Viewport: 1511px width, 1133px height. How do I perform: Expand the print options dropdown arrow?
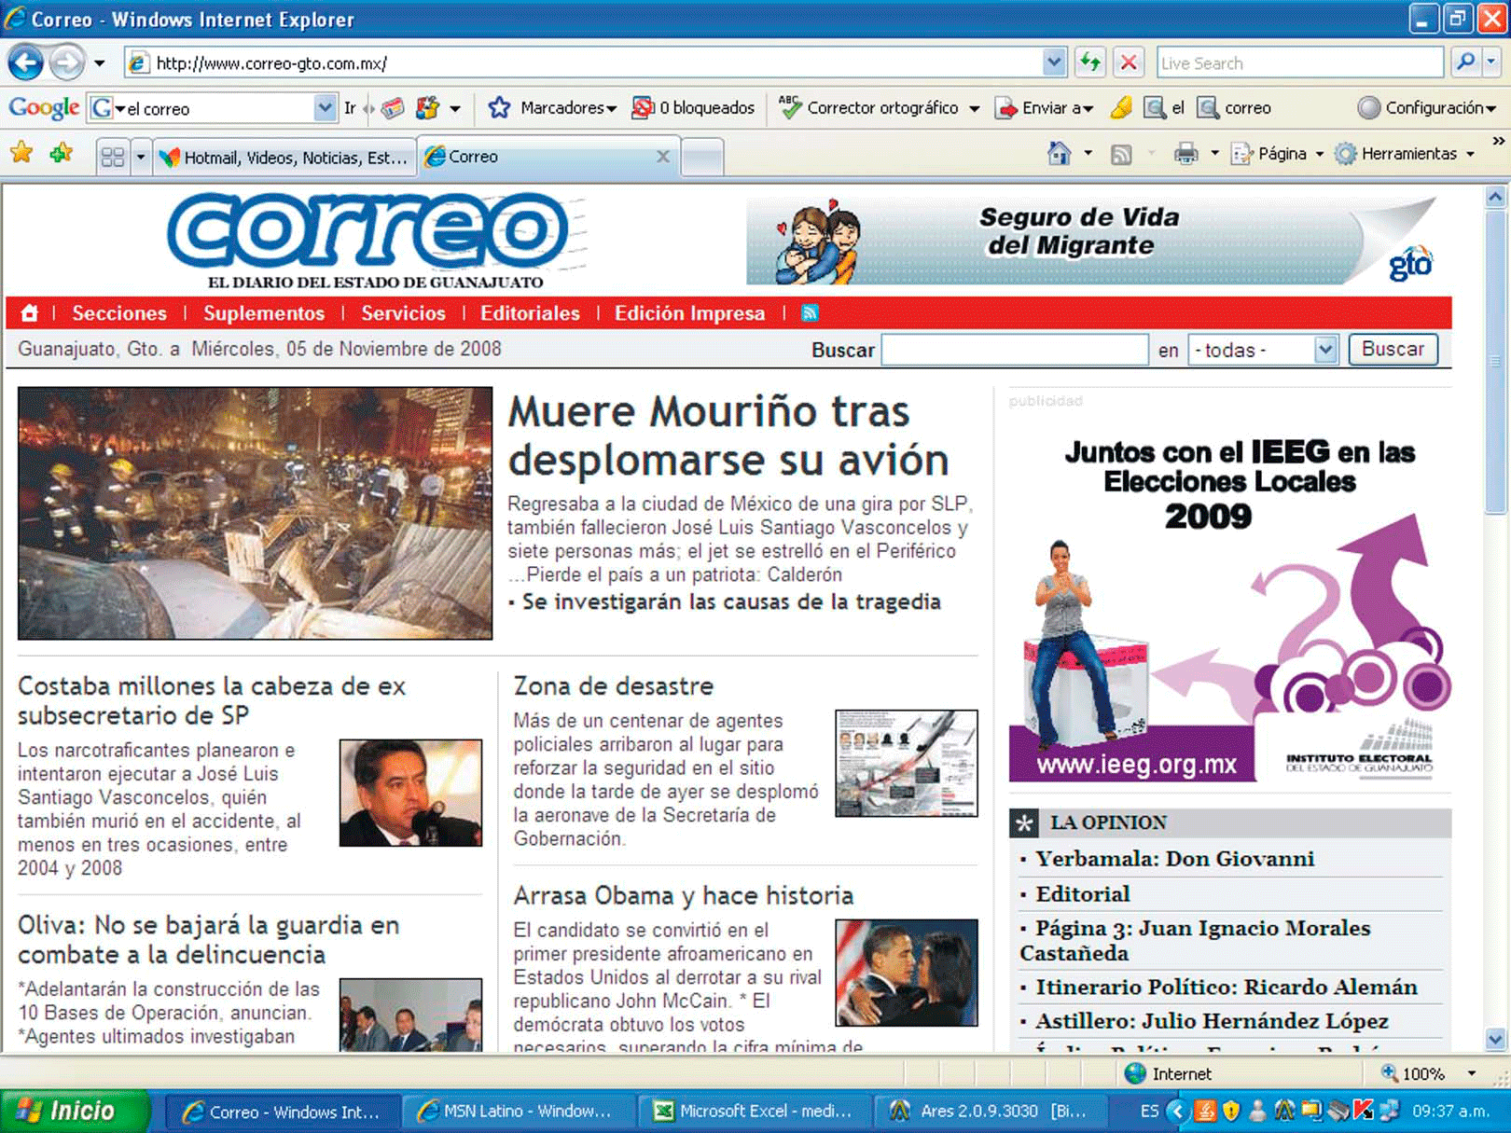(x=1214, y=154)
